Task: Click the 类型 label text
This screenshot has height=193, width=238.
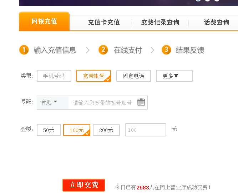Action: 26,76
